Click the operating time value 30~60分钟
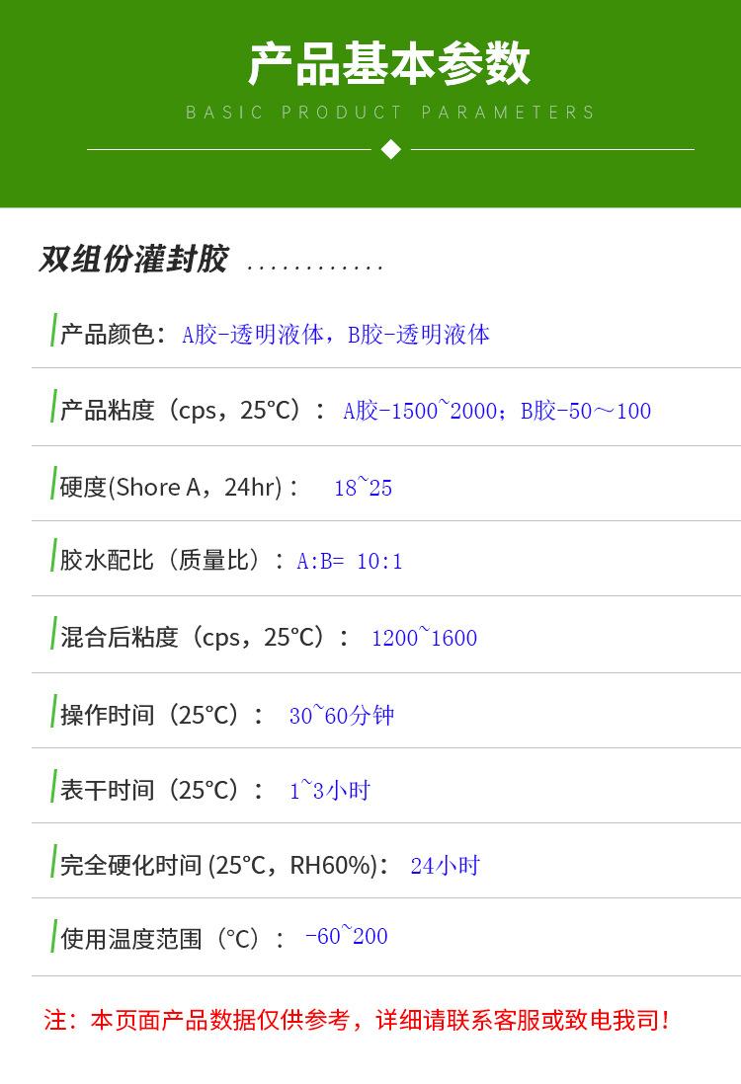Viewport: 741px width, 1084px height. point(341,715)
